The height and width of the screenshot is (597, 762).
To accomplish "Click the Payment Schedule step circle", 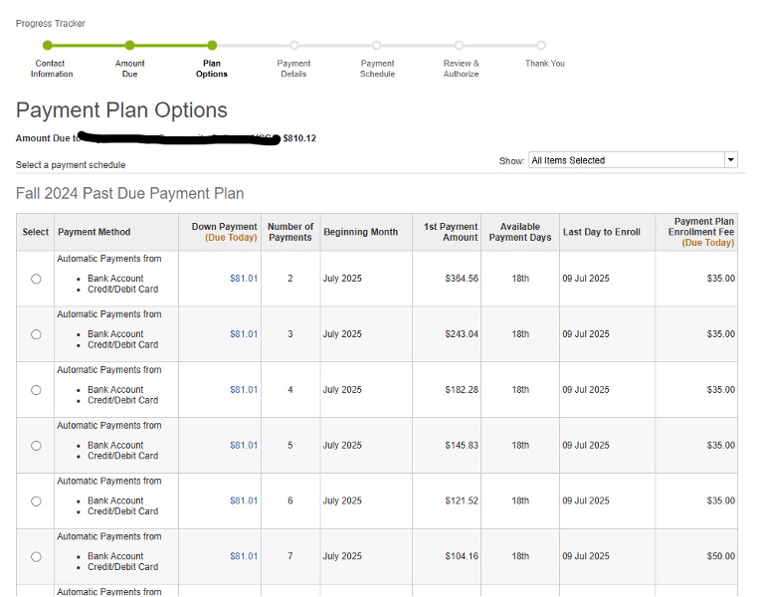I will (376, 45).
